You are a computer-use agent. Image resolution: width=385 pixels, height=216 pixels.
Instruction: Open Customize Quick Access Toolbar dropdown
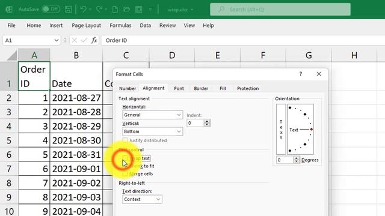[150, 10]
